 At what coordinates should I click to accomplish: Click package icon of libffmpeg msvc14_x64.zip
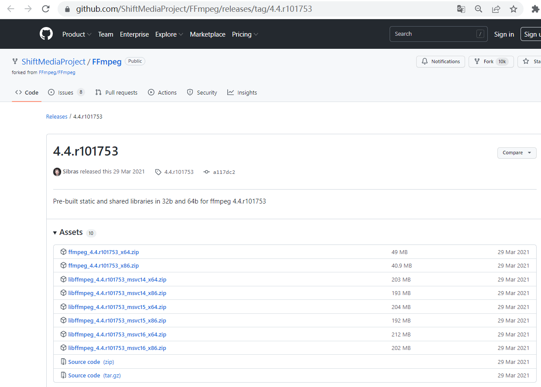pyautogui.click(x=63, y=279)
